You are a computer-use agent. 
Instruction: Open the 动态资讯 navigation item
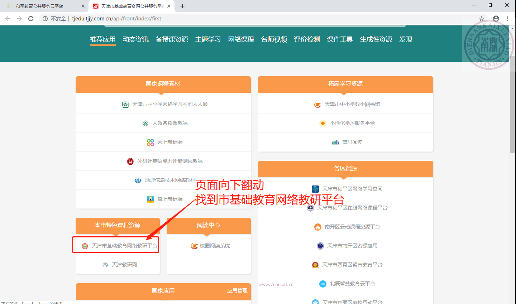[x=135, y=39]
